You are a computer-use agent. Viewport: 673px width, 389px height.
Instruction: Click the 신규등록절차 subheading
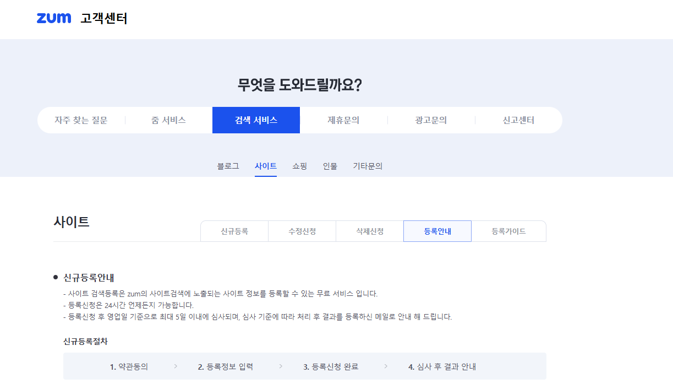(85, 342)
